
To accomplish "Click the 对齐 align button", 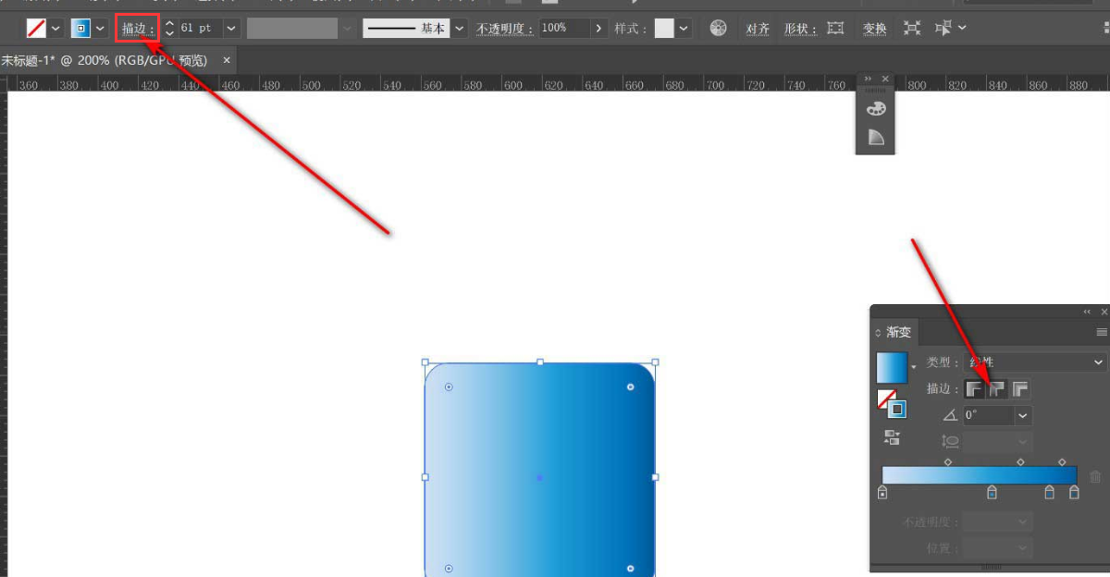I will pos(758,29).
